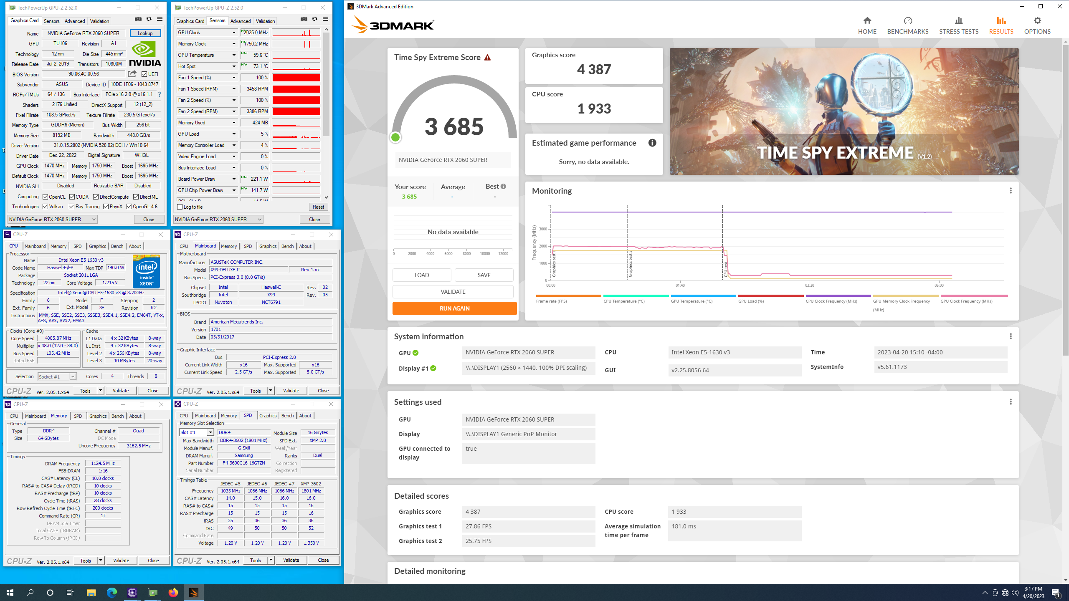Toggle the CUDA checkbox
This screenshot has height=601, width=1069.
click(x=72, y=197)
